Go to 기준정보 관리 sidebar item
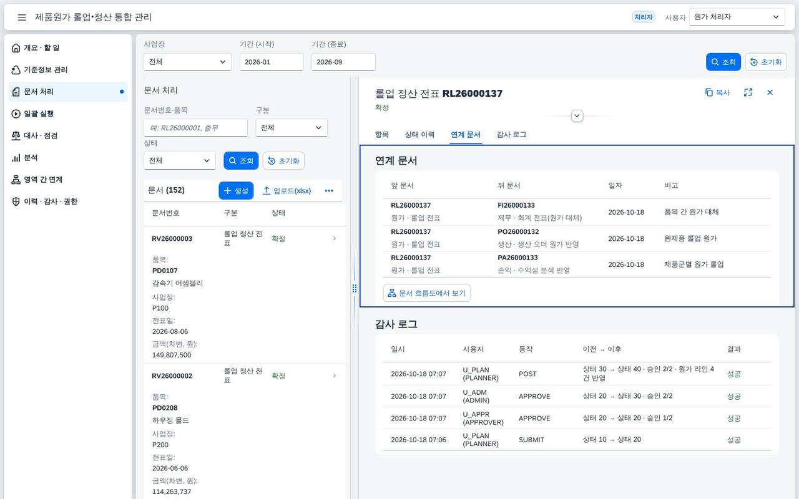This screenshot has height=499, width=799. point(67,70)
